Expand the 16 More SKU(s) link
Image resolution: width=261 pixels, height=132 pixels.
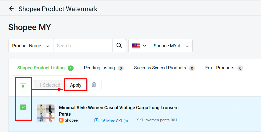click(114, 121)
